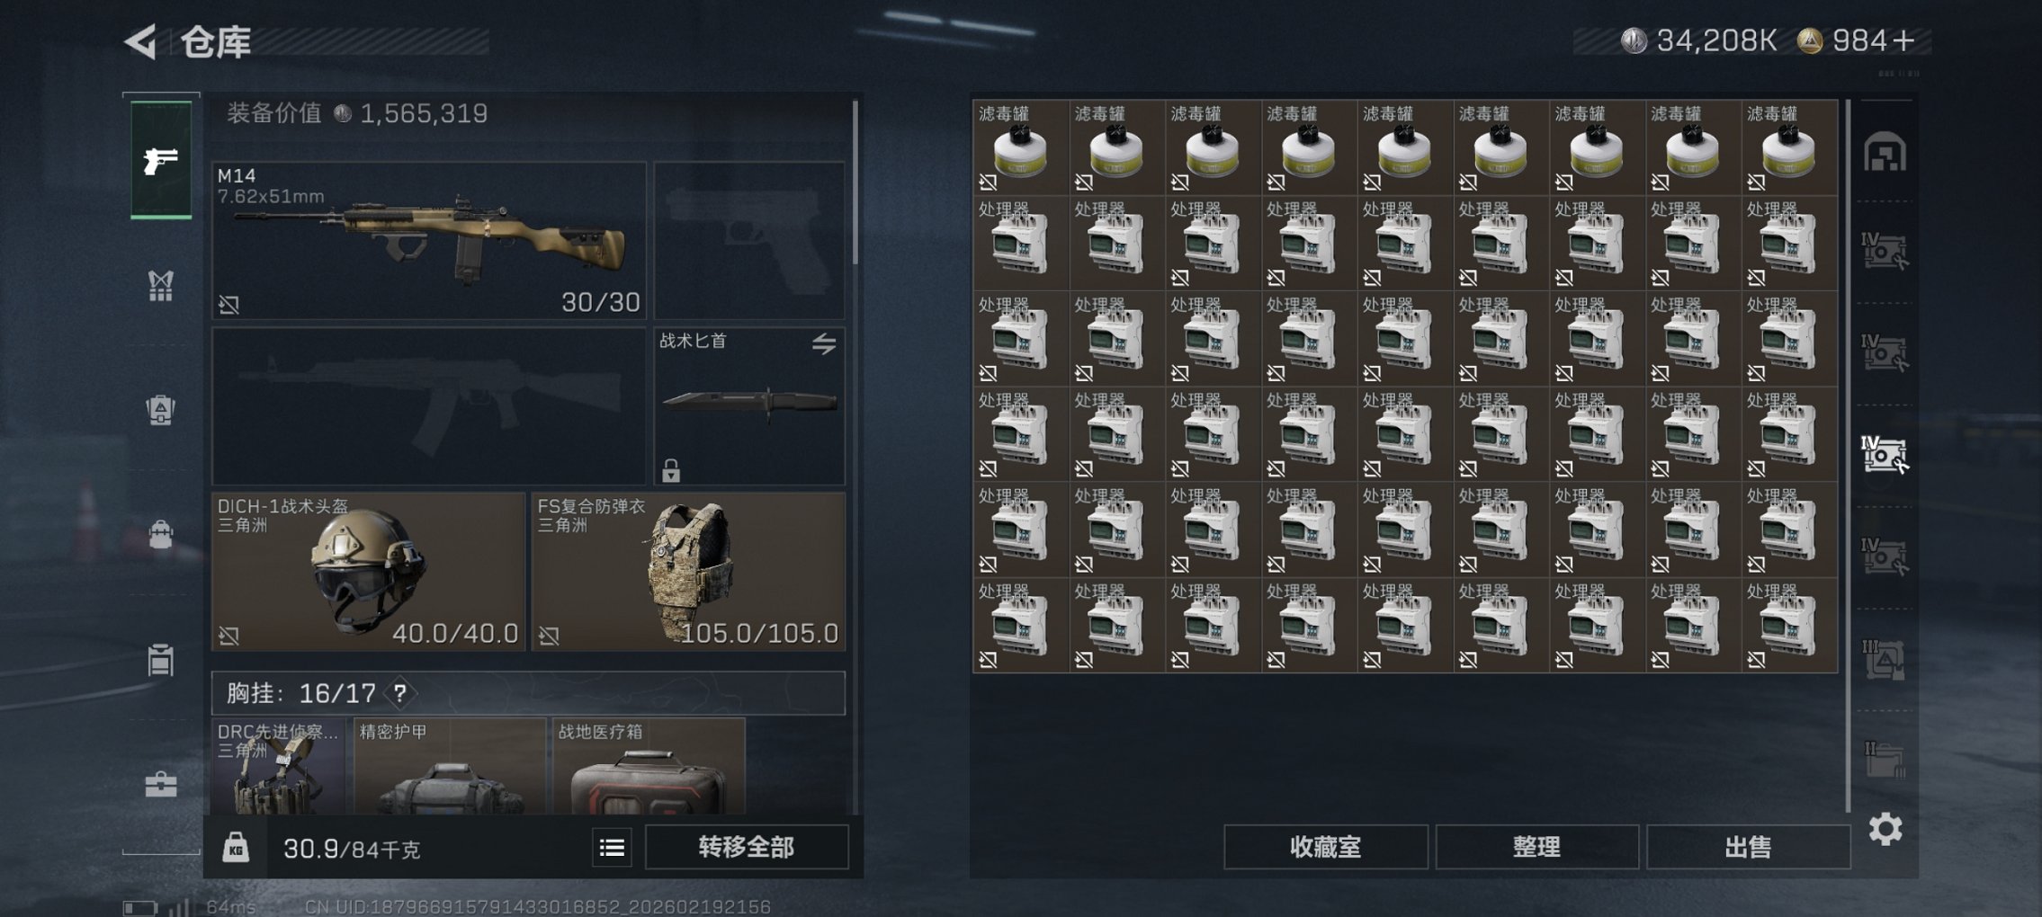Expand the 胸挂 help question mark
The image size is (2042, 917).
(399, 693)
